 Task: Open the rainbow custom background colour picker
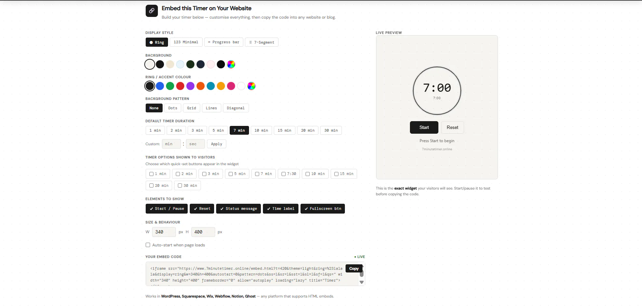coord(231,64)
